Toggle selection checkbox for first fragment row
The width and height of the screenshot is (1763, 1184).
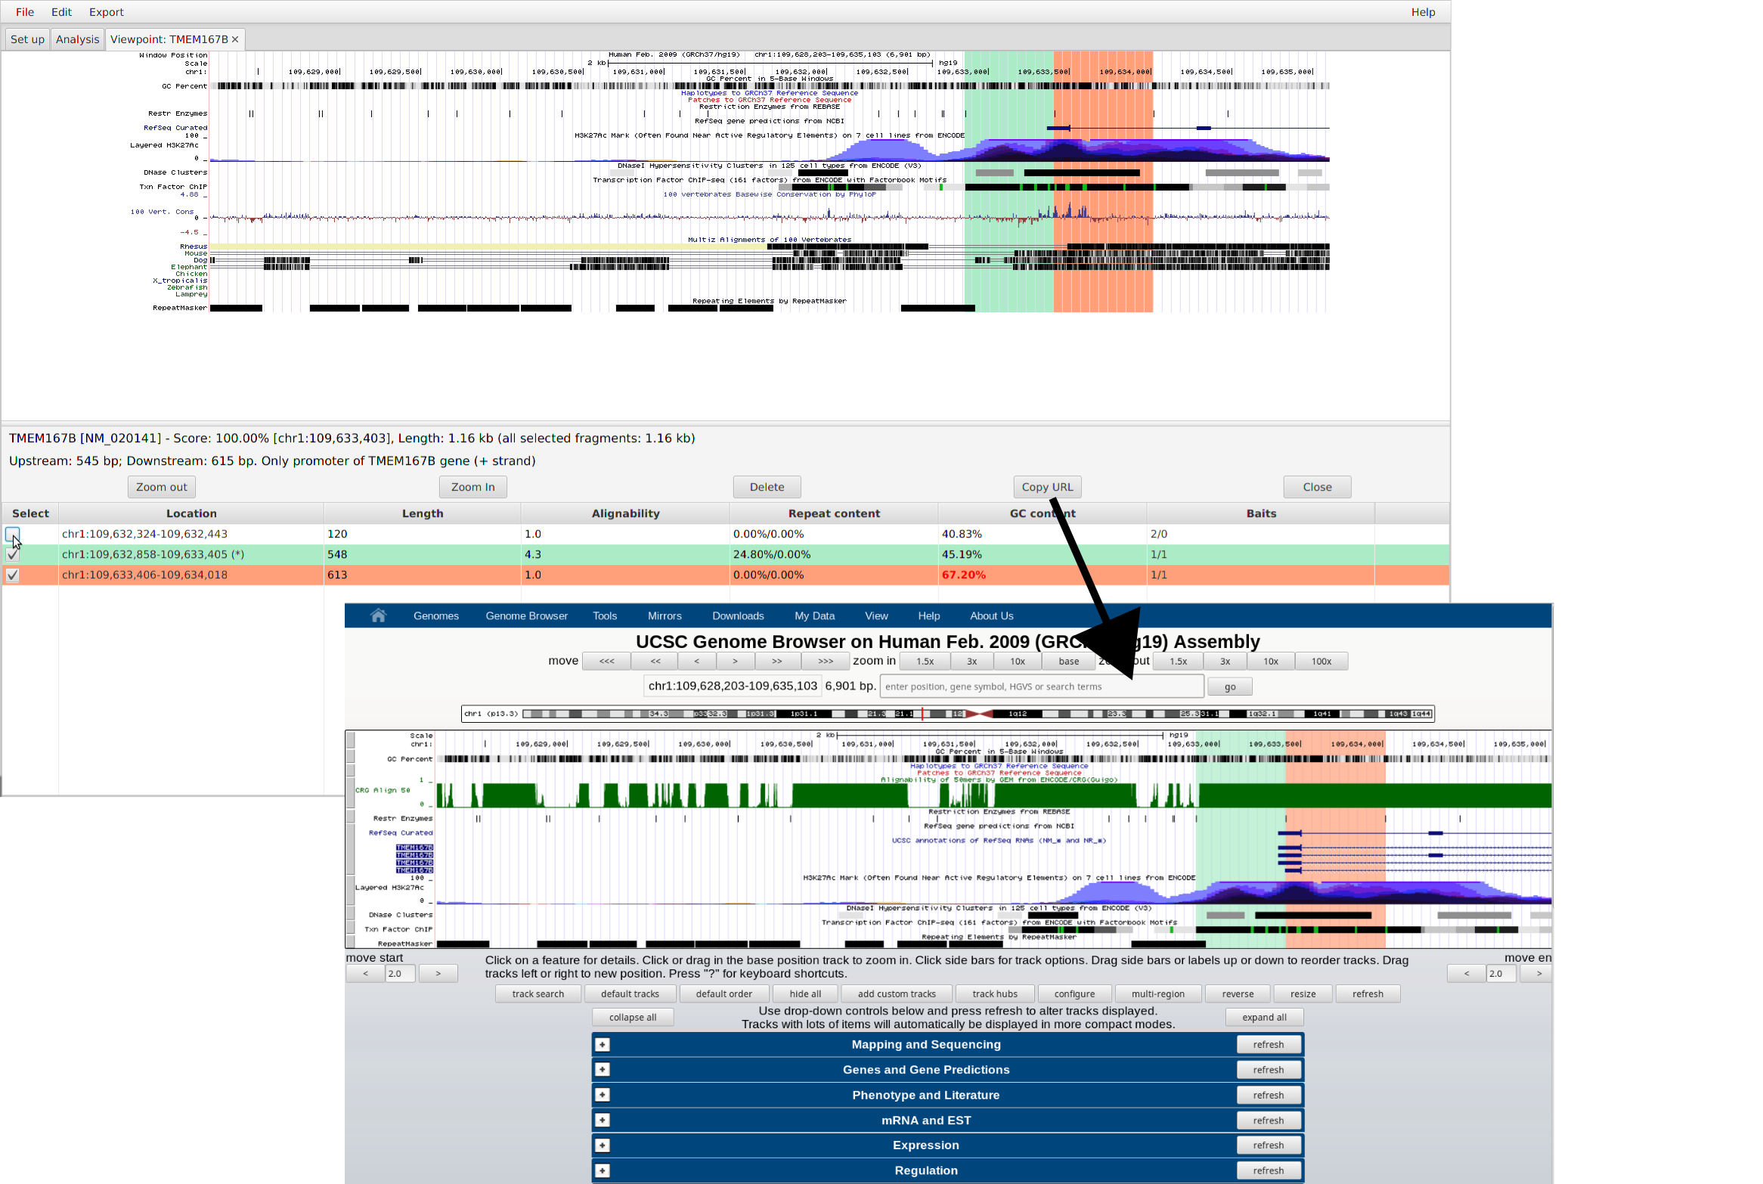point(12,534)
